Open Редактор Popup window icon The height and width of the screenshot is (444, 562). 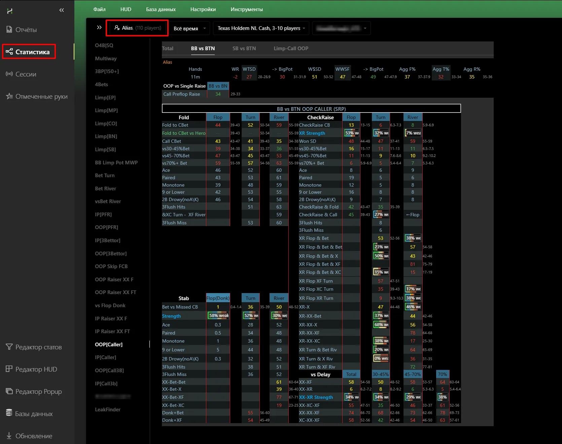9,391
